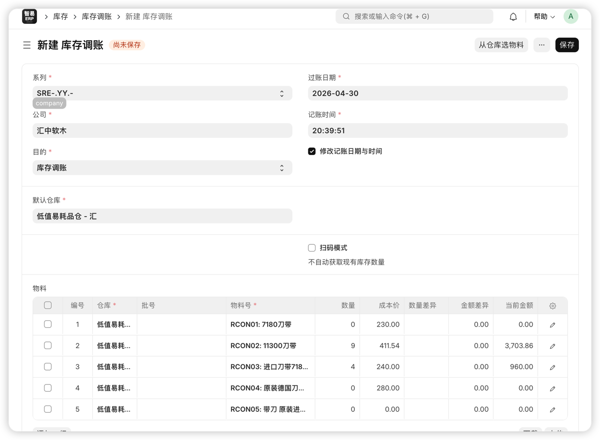
Task: Enable the 扫码模式 checkbox
Action: pyautogui.click(x=312, y=248)
